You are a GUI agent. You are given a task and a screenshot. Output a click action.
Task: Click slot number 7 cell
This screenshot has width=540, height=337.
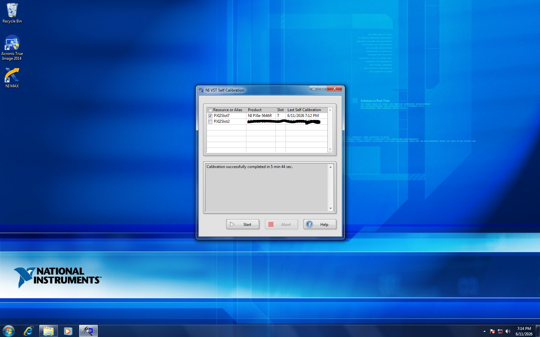(x=280, y=116)
